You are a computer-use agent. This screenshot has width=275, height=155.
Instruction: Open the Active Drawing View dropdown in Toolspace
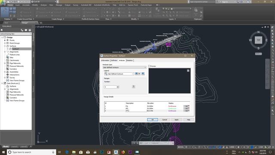click(16, 34)
